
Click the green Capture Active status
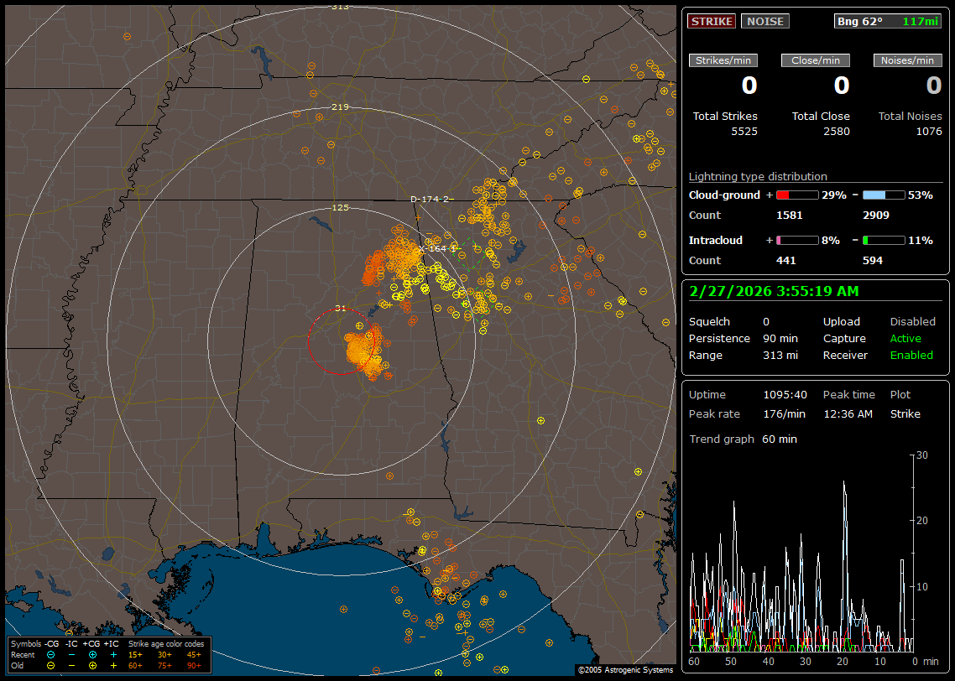905,339
